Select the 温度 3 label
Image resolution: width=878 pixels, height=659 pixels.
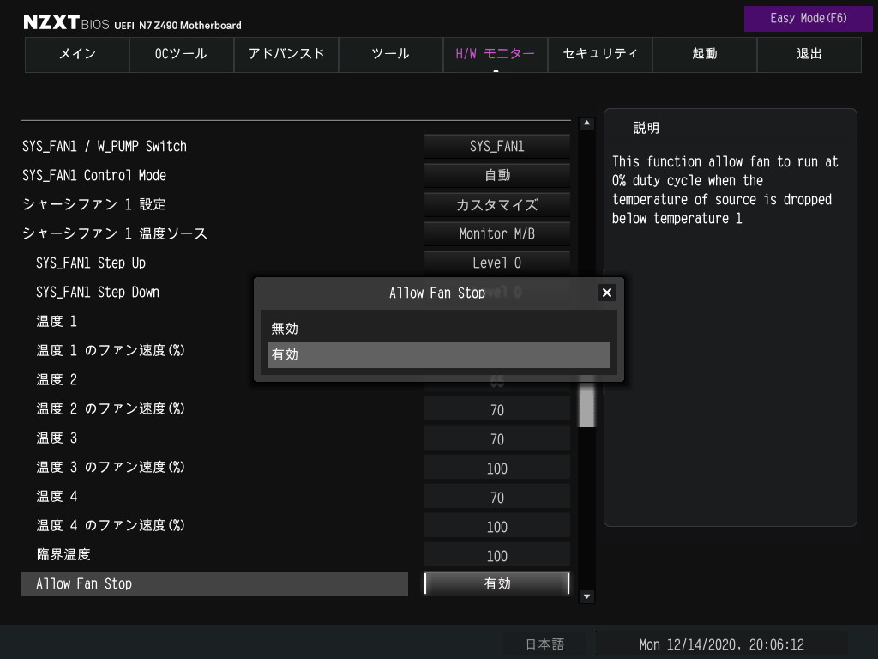[57, 438]
